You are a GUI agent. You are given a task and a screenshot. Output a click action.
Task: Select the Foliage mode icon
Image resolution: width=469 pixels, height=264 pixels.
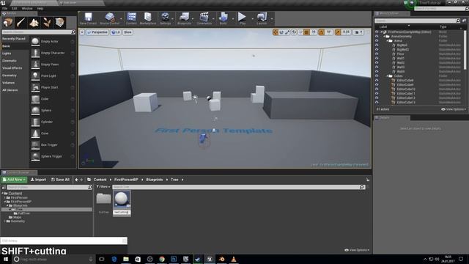[47, 23]
